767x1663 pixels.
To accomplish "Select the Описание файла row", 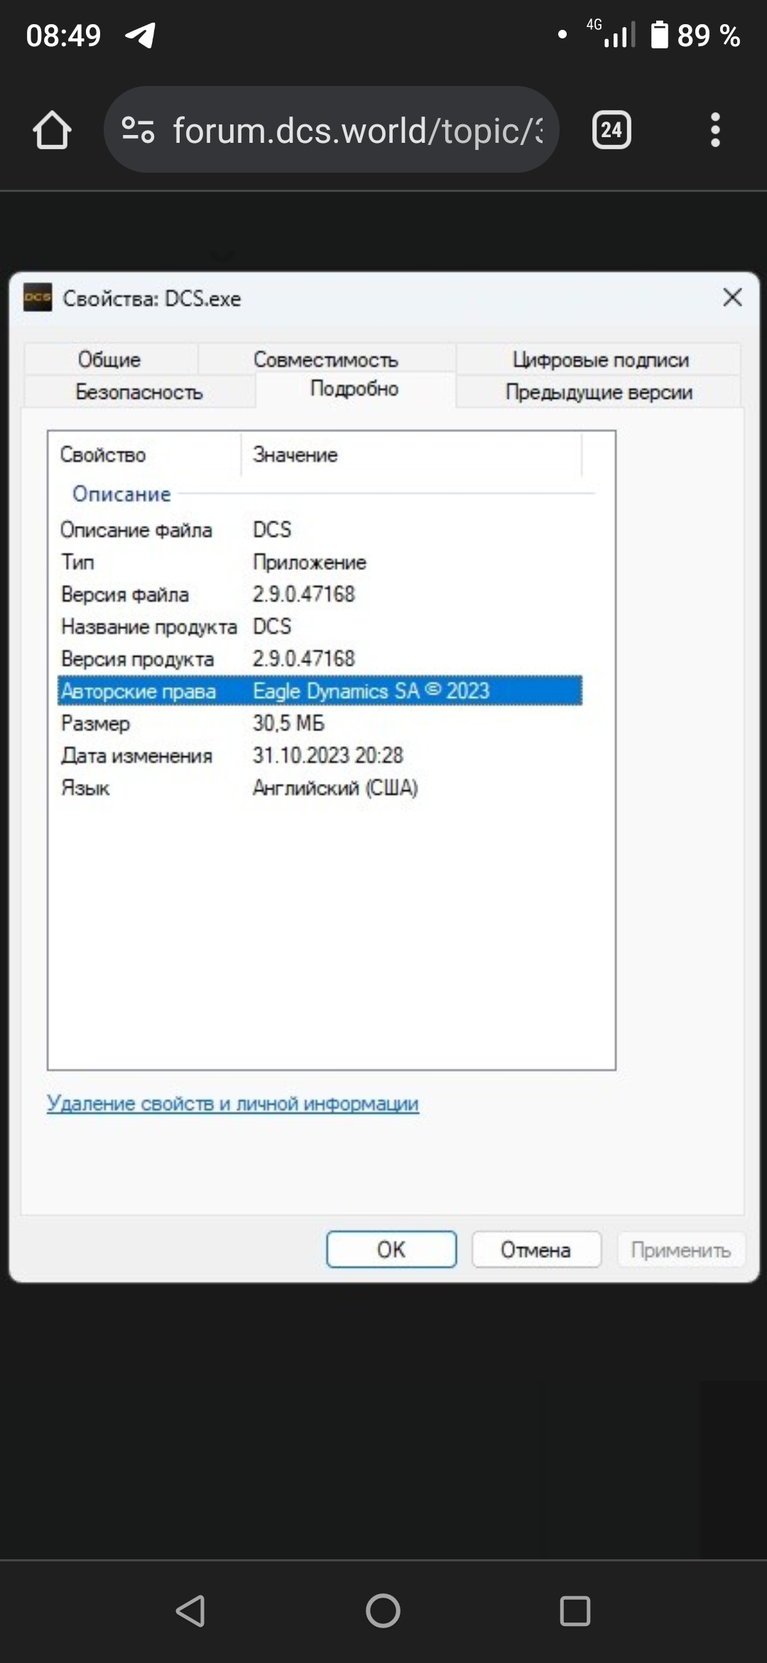I will (320, 529).
